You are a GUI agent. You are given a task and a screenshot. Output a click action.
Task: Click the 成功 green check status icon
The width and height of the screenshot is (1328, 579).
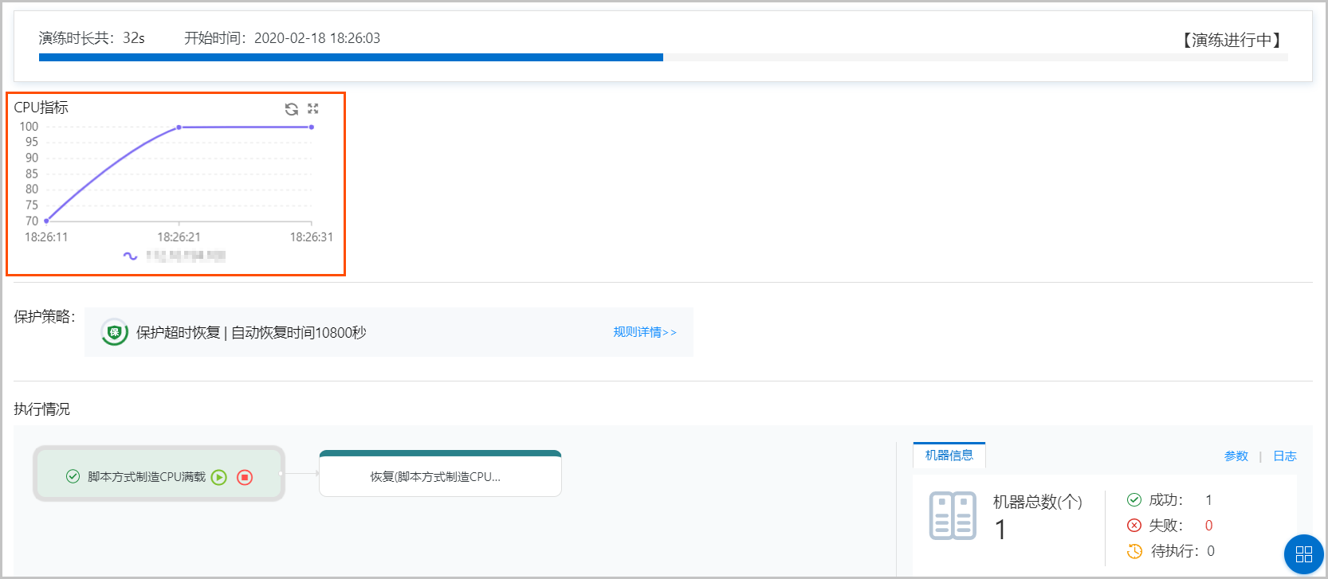(1134, 500)
